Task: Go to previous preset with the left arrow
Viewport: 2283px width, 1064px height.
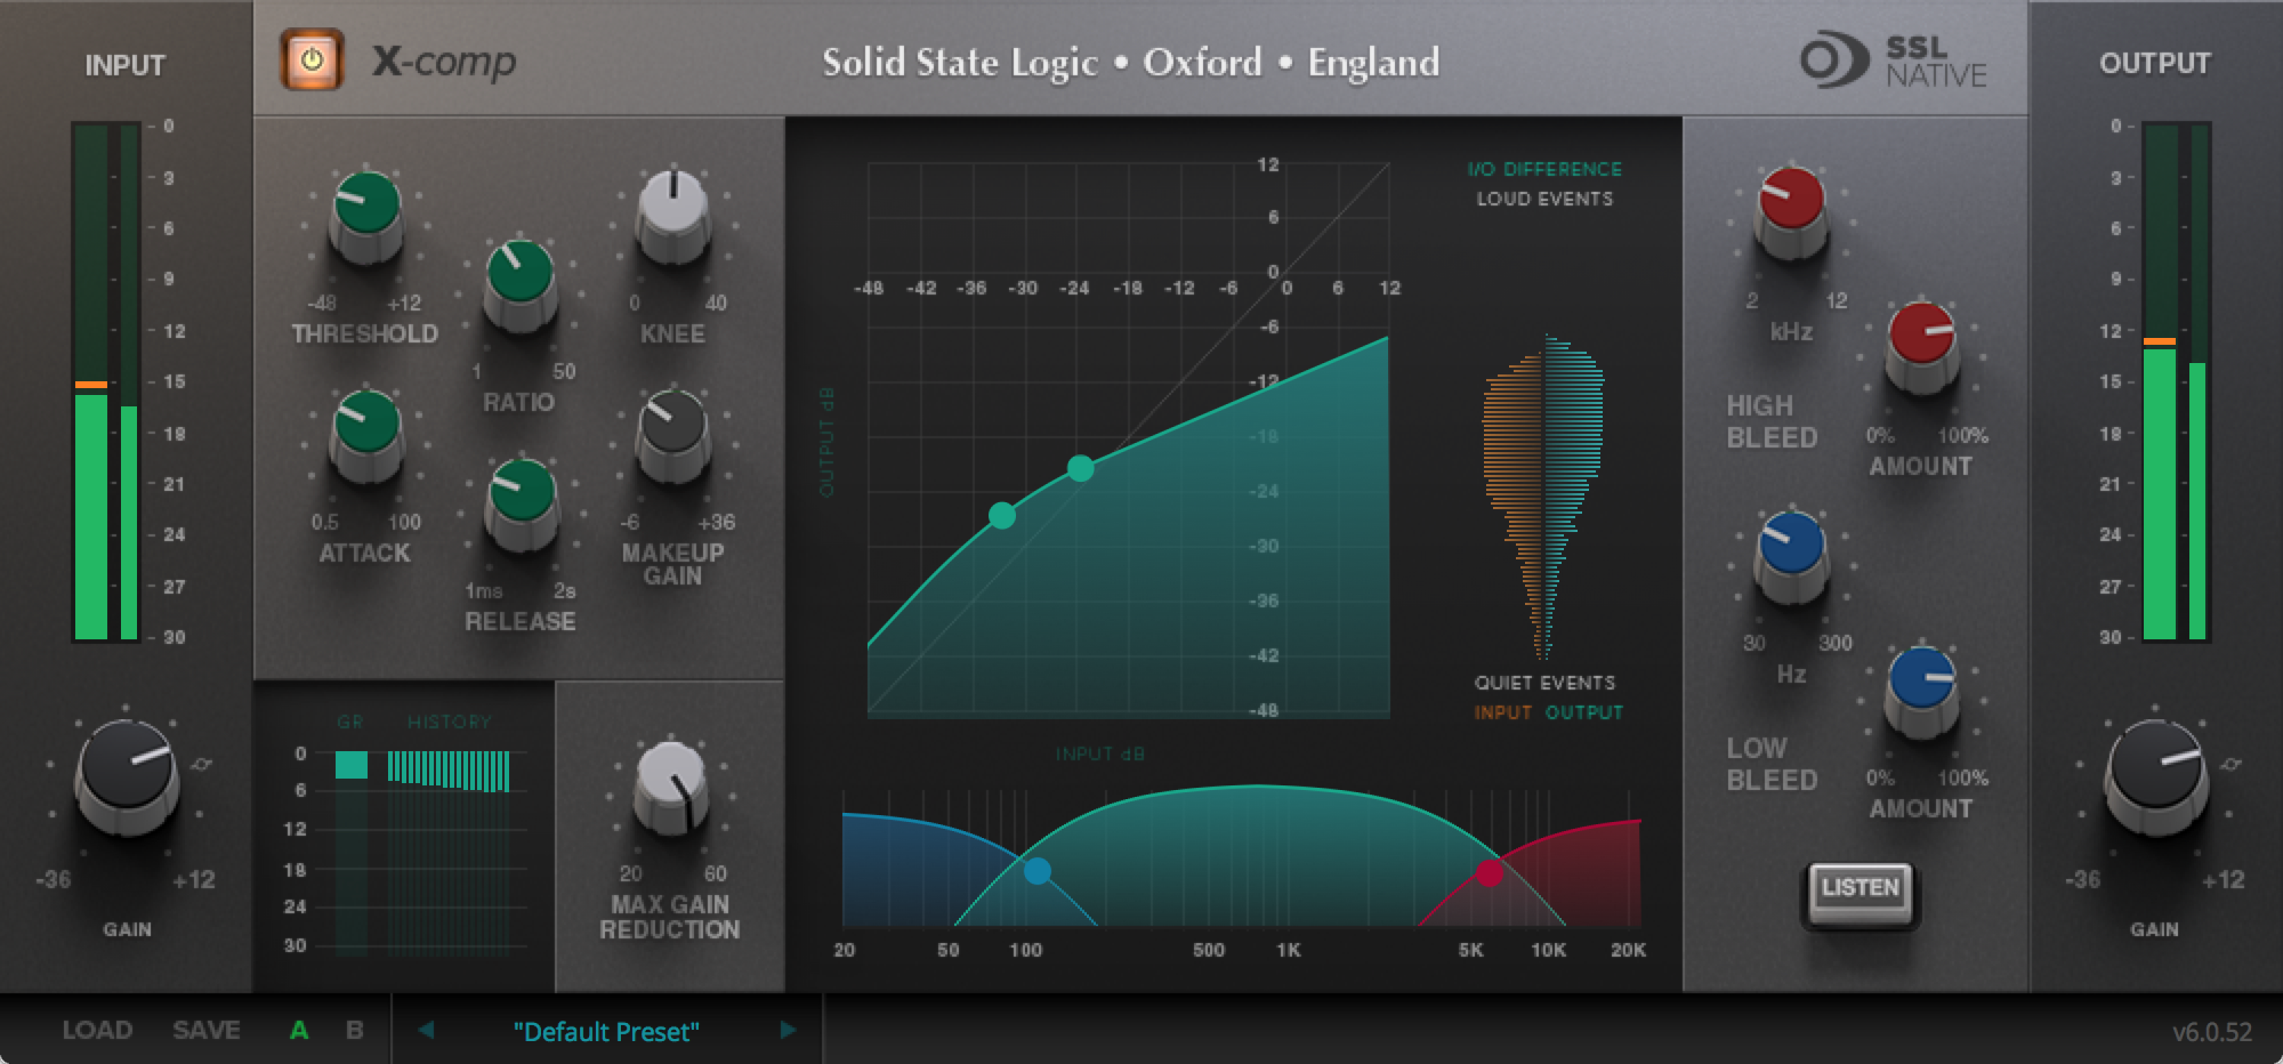Action: [428, 1031]
